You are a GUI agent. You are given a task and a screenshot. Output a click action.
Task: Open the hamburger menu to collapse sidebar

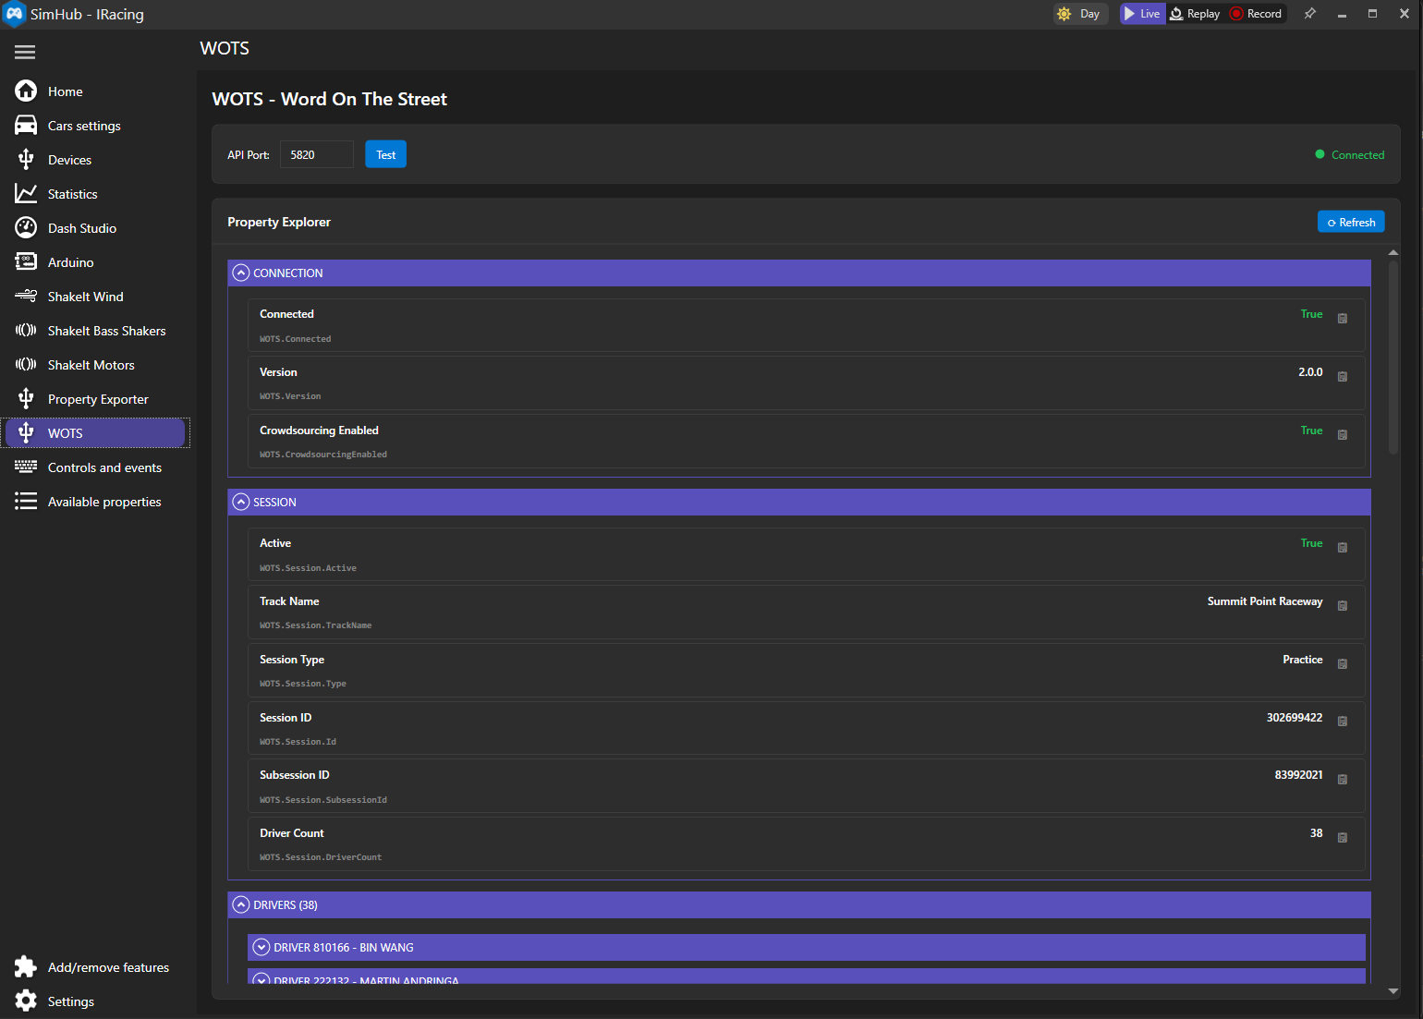pos(25,52)
